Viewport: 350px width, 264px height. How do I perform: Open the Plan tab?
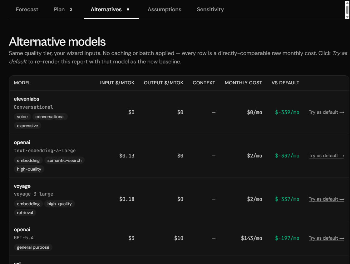(63, 9)
